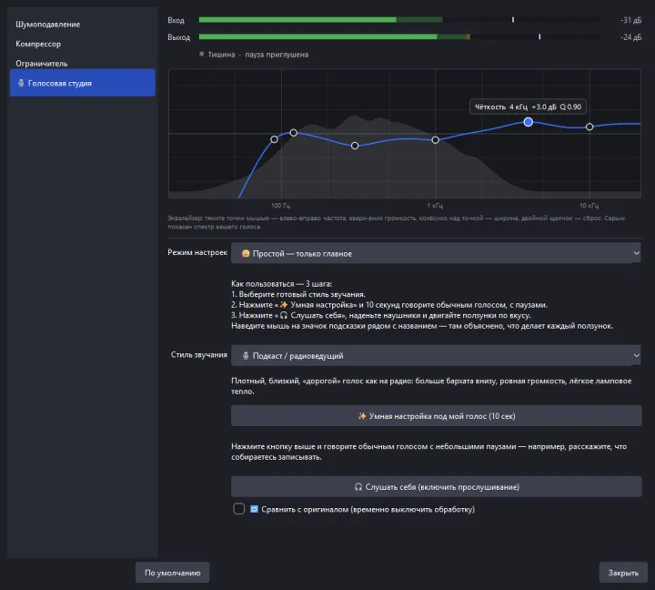Click the Режим настроек label
This screenshot has width=655, height=590.
pos(197,252)
